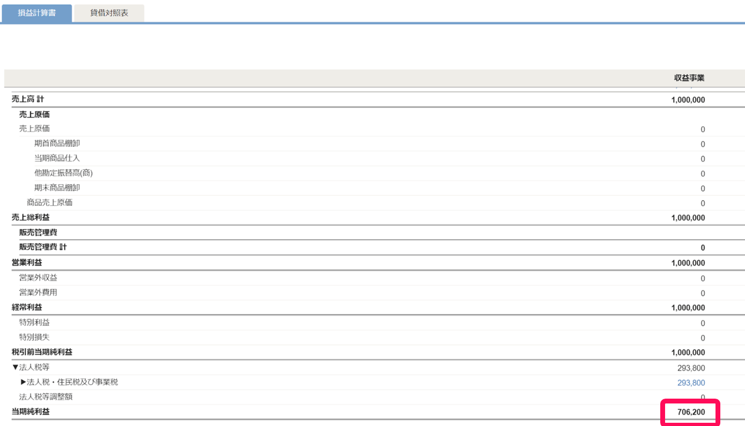Click the 営業外費用 row label

pos(38,292)
